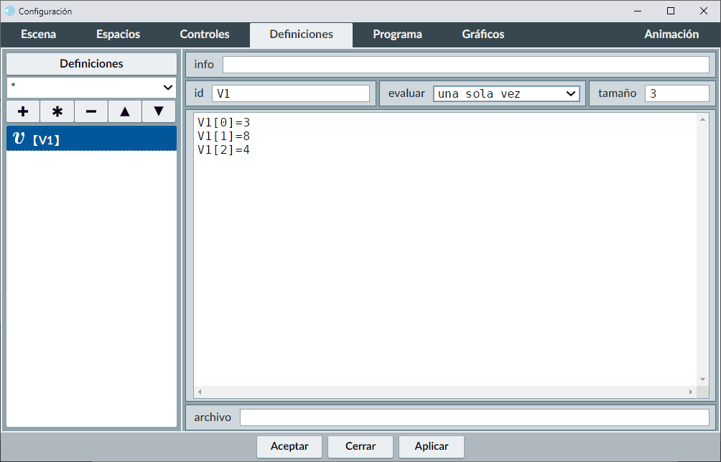Switch to the Gráficos tab
Image resolution: width=721 pixels, height=462 pixels.
click(x=483, y=34)
